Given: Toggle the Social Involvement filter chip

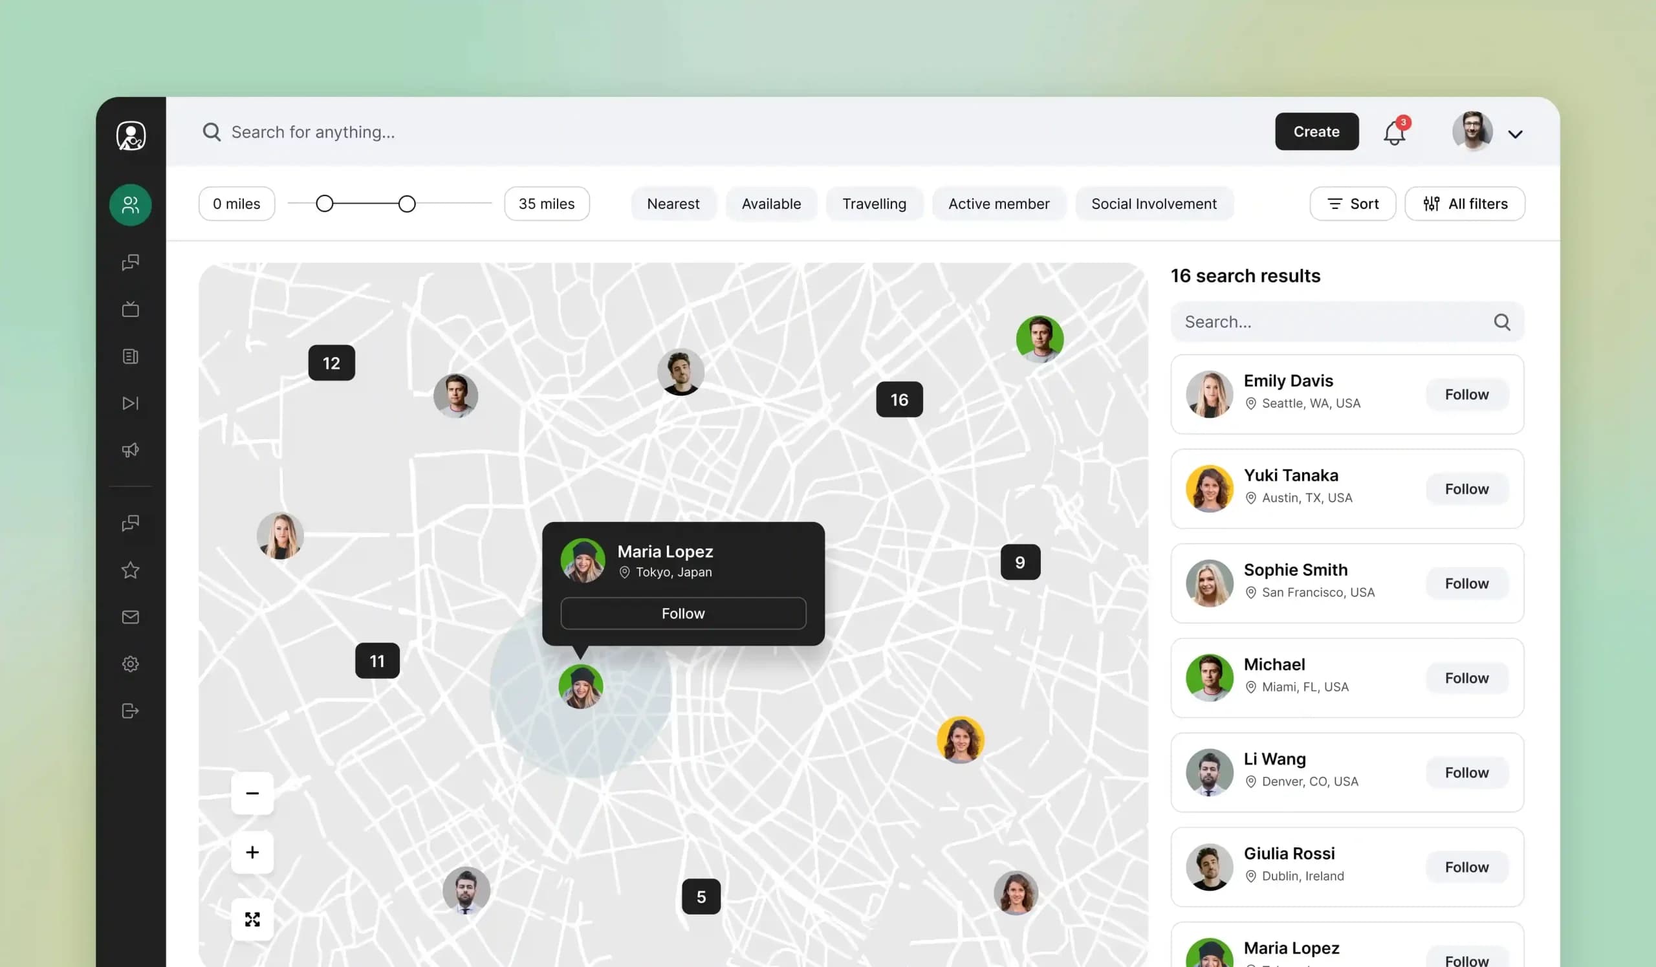Looking at the screenshot, I should click(x=1155, y=204).
